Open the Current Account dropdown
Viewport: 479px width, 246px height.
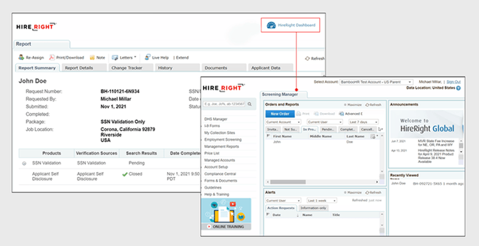pyautogui.click(x=283, y=122)
